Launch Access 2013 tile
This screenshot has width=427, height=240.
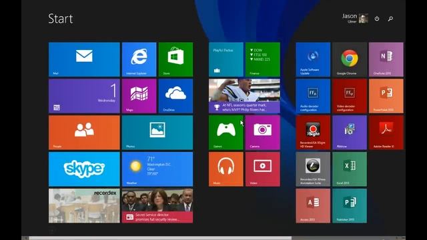click(x=313, y=206)
